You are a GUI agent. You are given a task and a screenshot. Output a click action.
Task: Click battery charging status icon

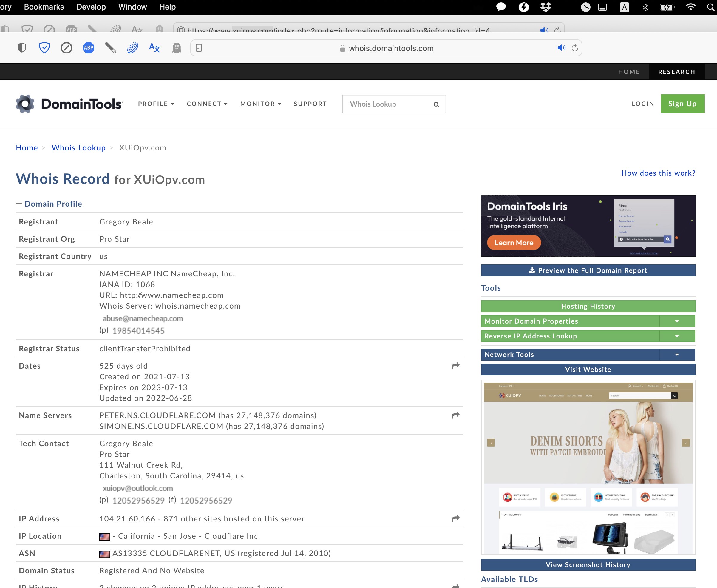tap(667, 7)
